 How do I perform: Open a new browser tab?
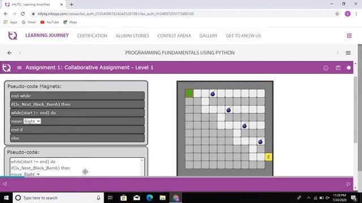point(72,5)
